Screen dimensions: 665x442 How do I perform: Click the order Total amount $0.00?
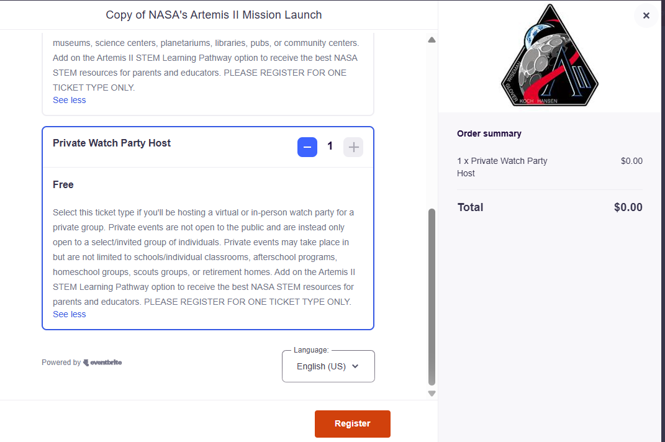click(628, 207)
